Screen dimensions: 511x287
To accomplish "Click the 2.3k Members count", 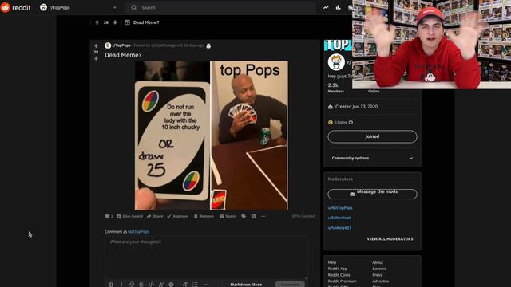I will [335, 88].
